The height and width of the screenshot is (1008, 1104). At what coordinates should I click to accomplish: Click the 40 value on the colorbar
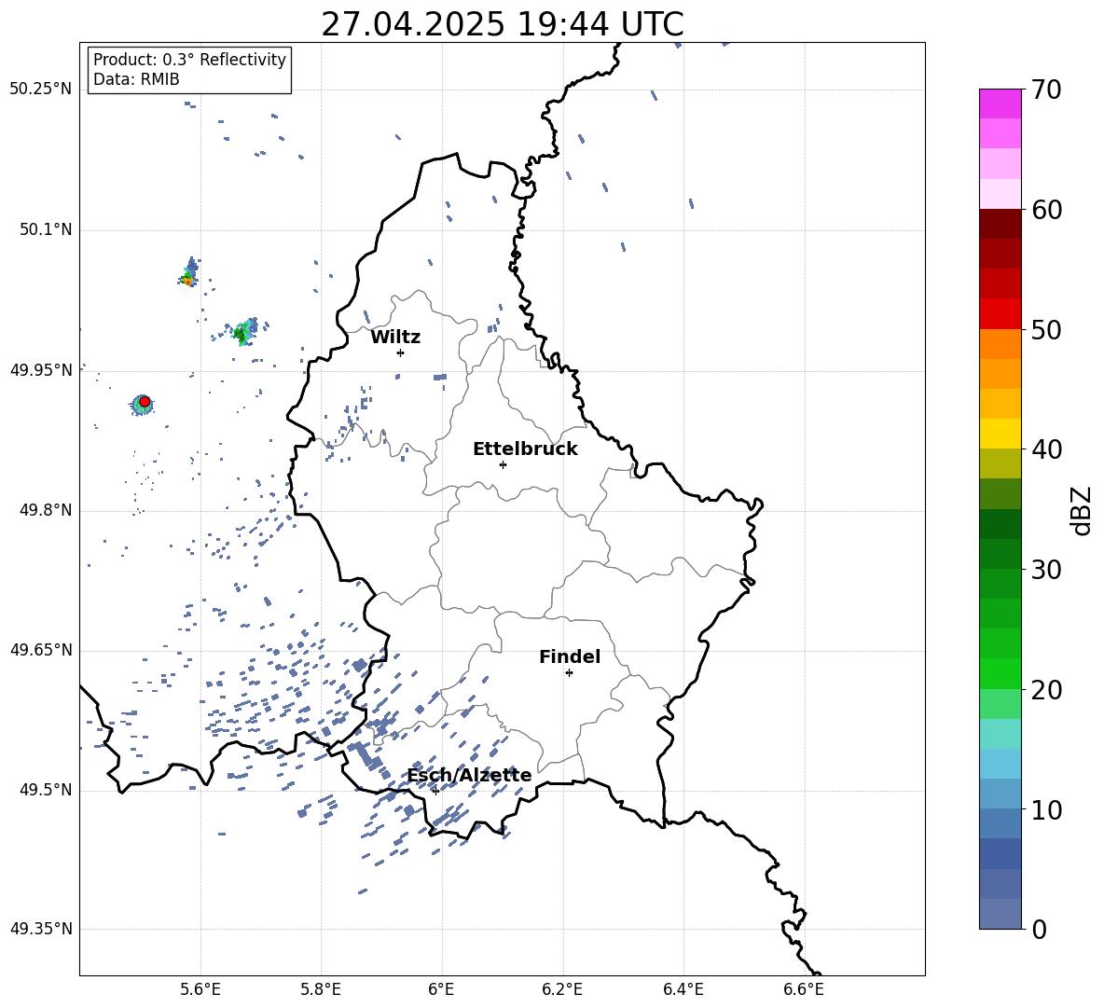pos(1046,449)
